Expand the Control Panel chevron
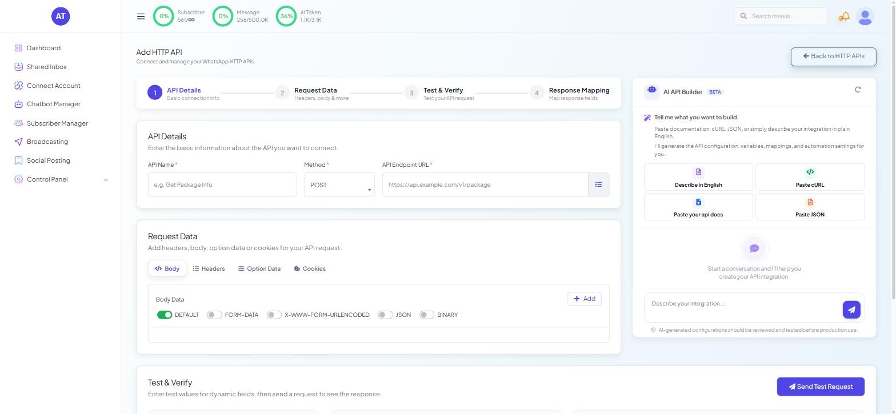Image resolution: width=896 pixels, height=414 pixels. [x=106, y=180]
